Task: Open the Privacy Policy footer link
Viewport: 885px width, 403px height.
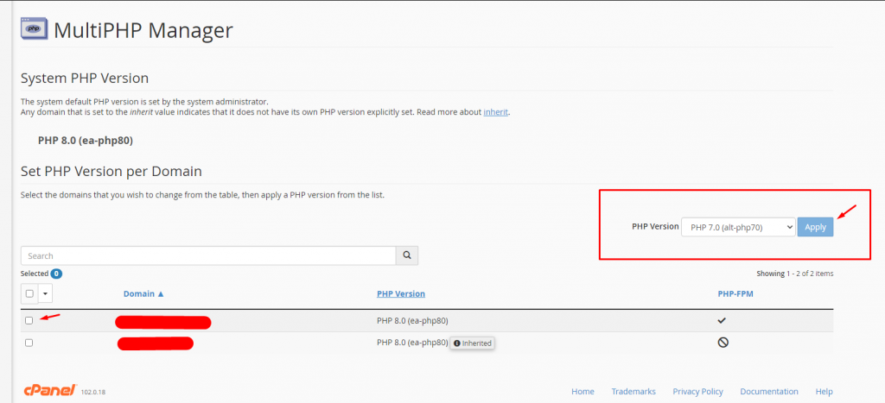Action: [697, 391]
